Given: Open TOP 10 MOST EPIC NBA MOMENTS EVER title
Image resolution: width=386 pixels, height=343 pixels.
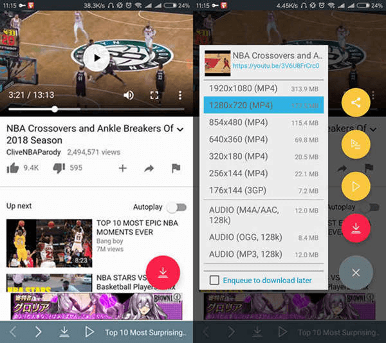Looking at the screenshot, I should 137,228.
